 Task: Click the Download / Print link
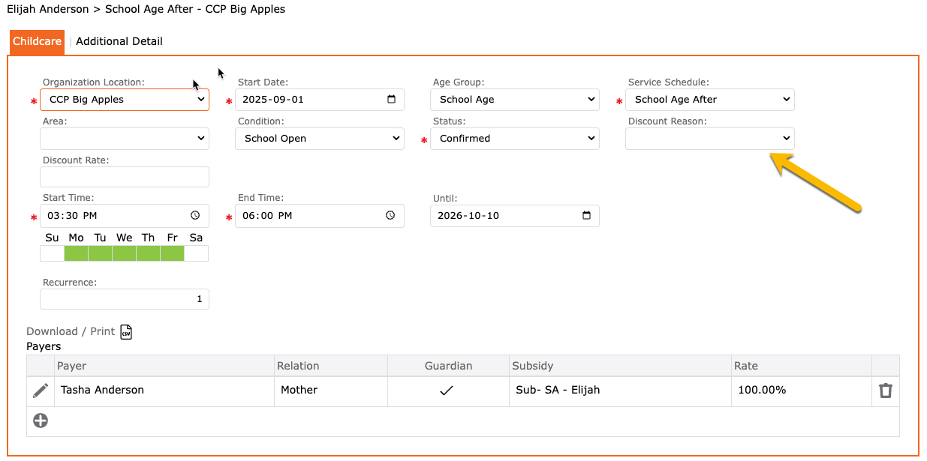coord(71,331)
